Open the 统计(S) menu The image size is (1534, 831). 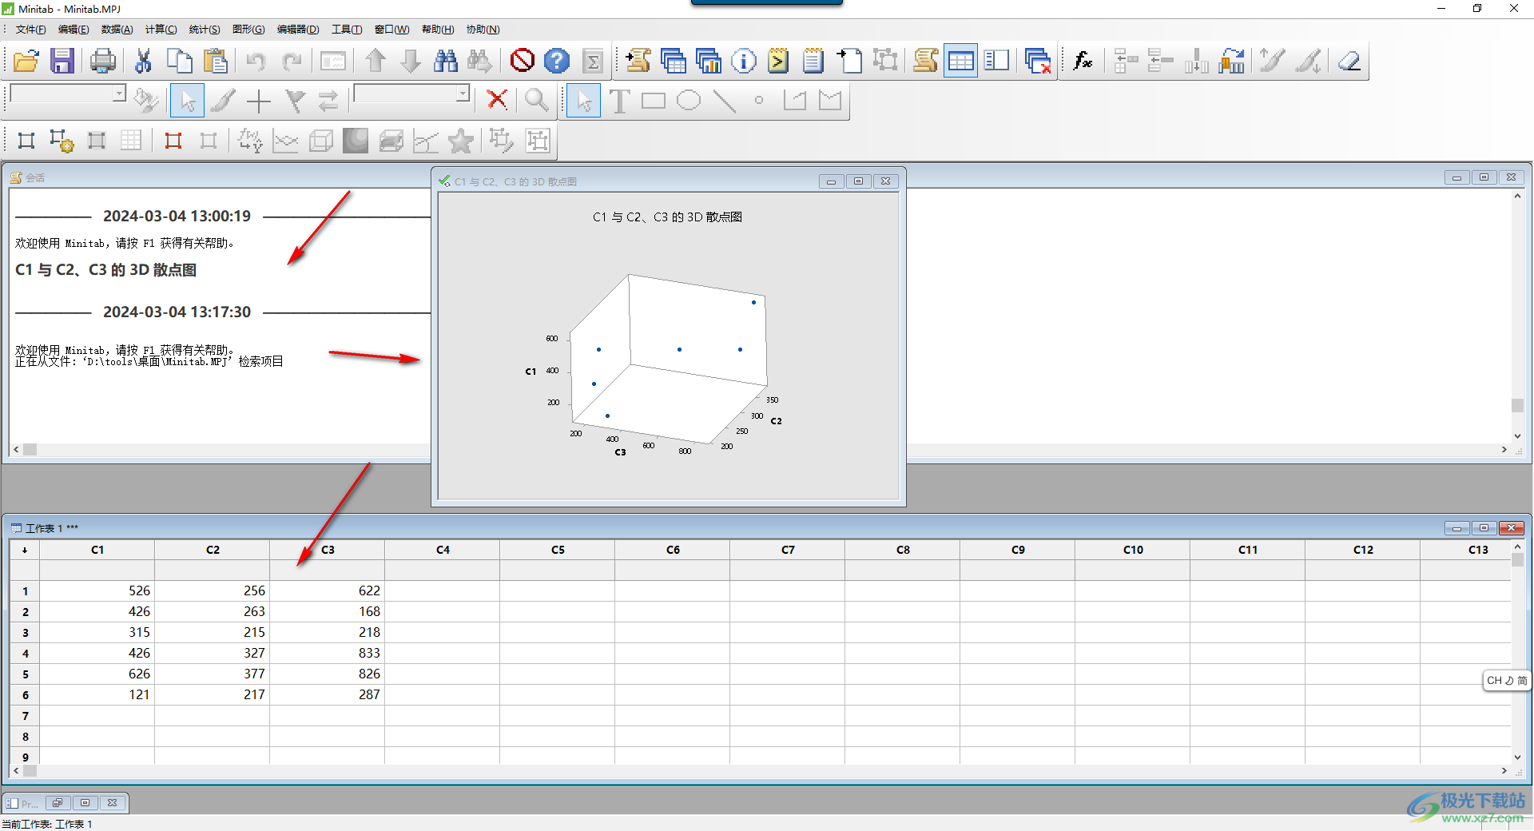pyautogui.click(x=205, y=30)
